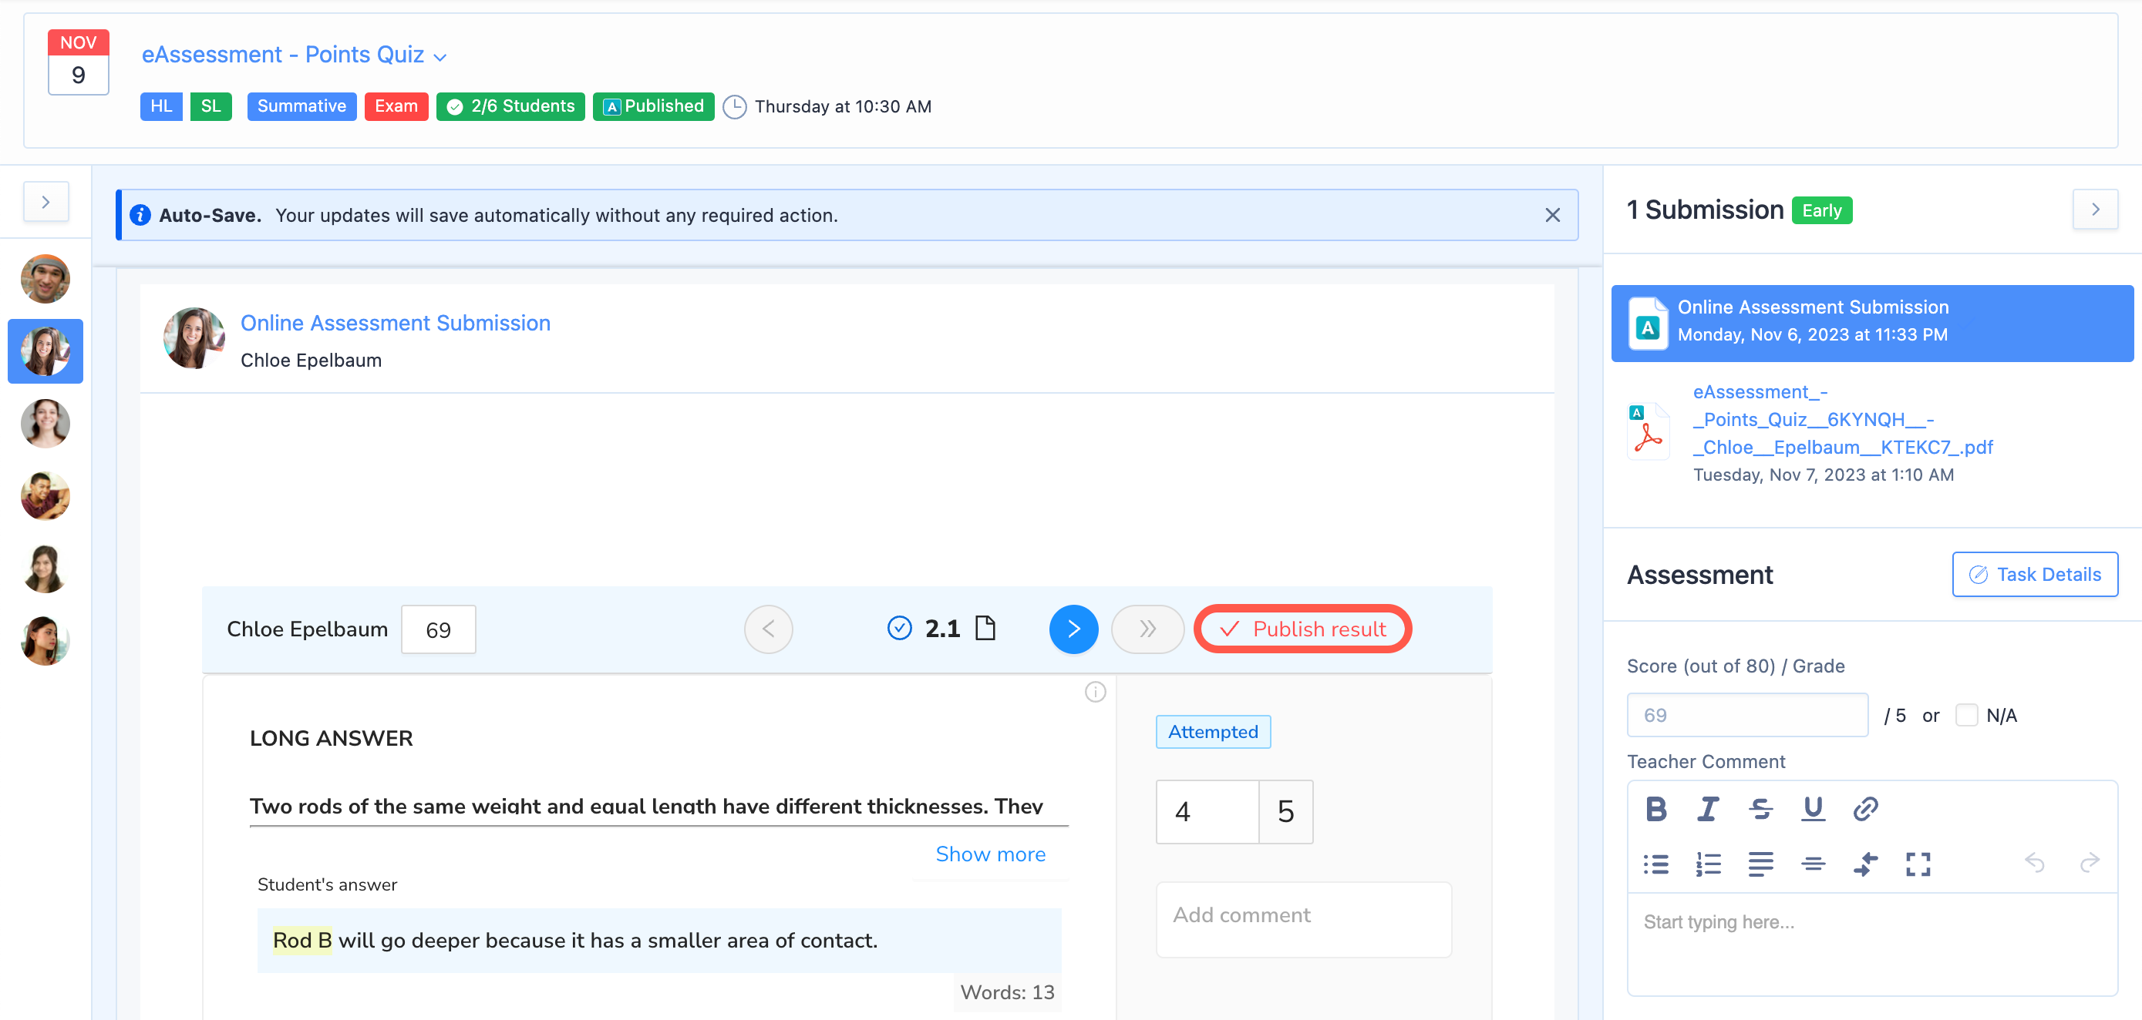Toggle strikethrough in the comment editor
Image resolution: width=2142 pixels, height=1020 pixels.
(x=1760, y=808)
